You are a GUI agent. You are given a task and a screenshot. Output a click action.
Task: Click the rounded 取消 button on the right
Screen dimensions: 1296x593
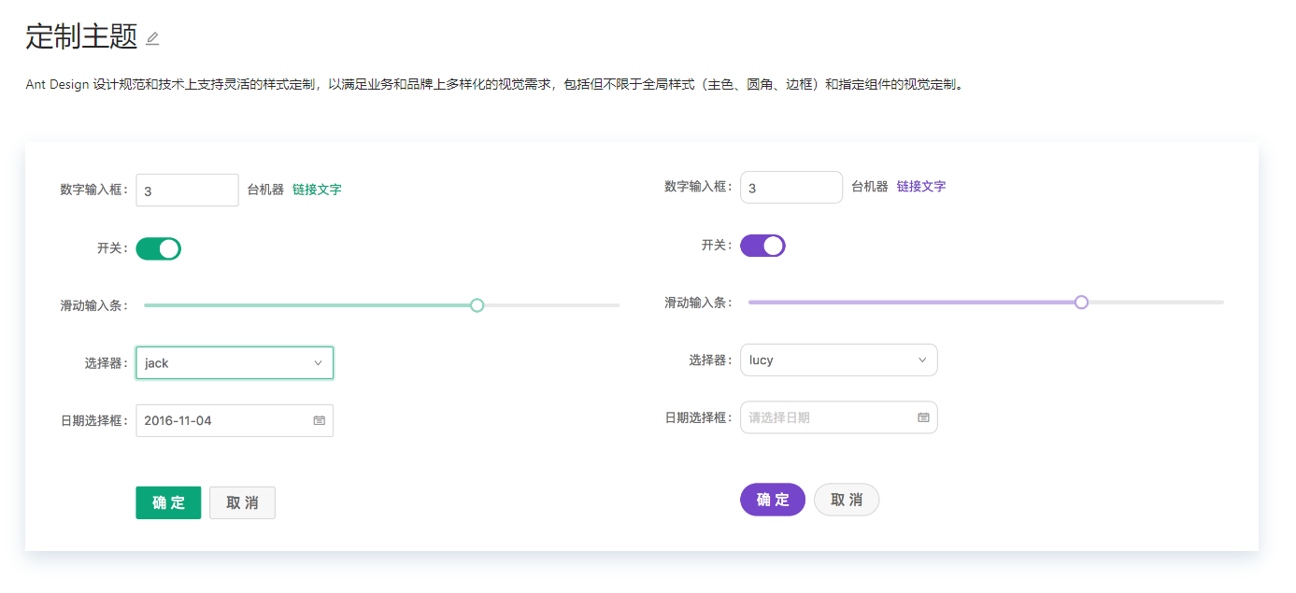pos(847,500)
